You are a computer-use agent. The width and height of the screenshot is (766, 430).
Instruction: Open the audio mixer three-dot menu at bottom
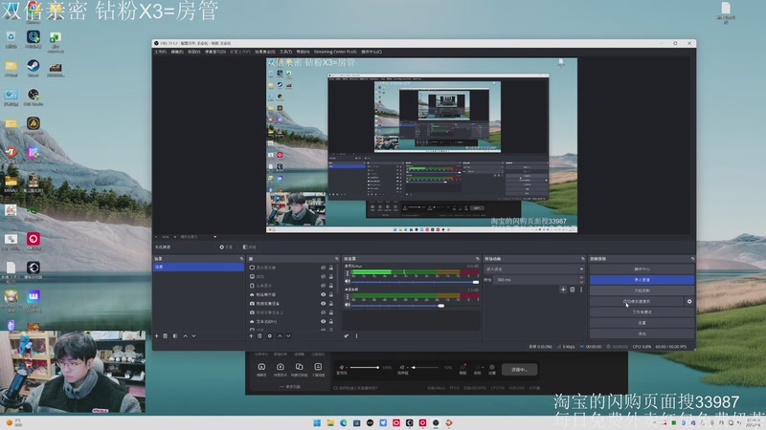pyautogui.click(x=356, y=336)
